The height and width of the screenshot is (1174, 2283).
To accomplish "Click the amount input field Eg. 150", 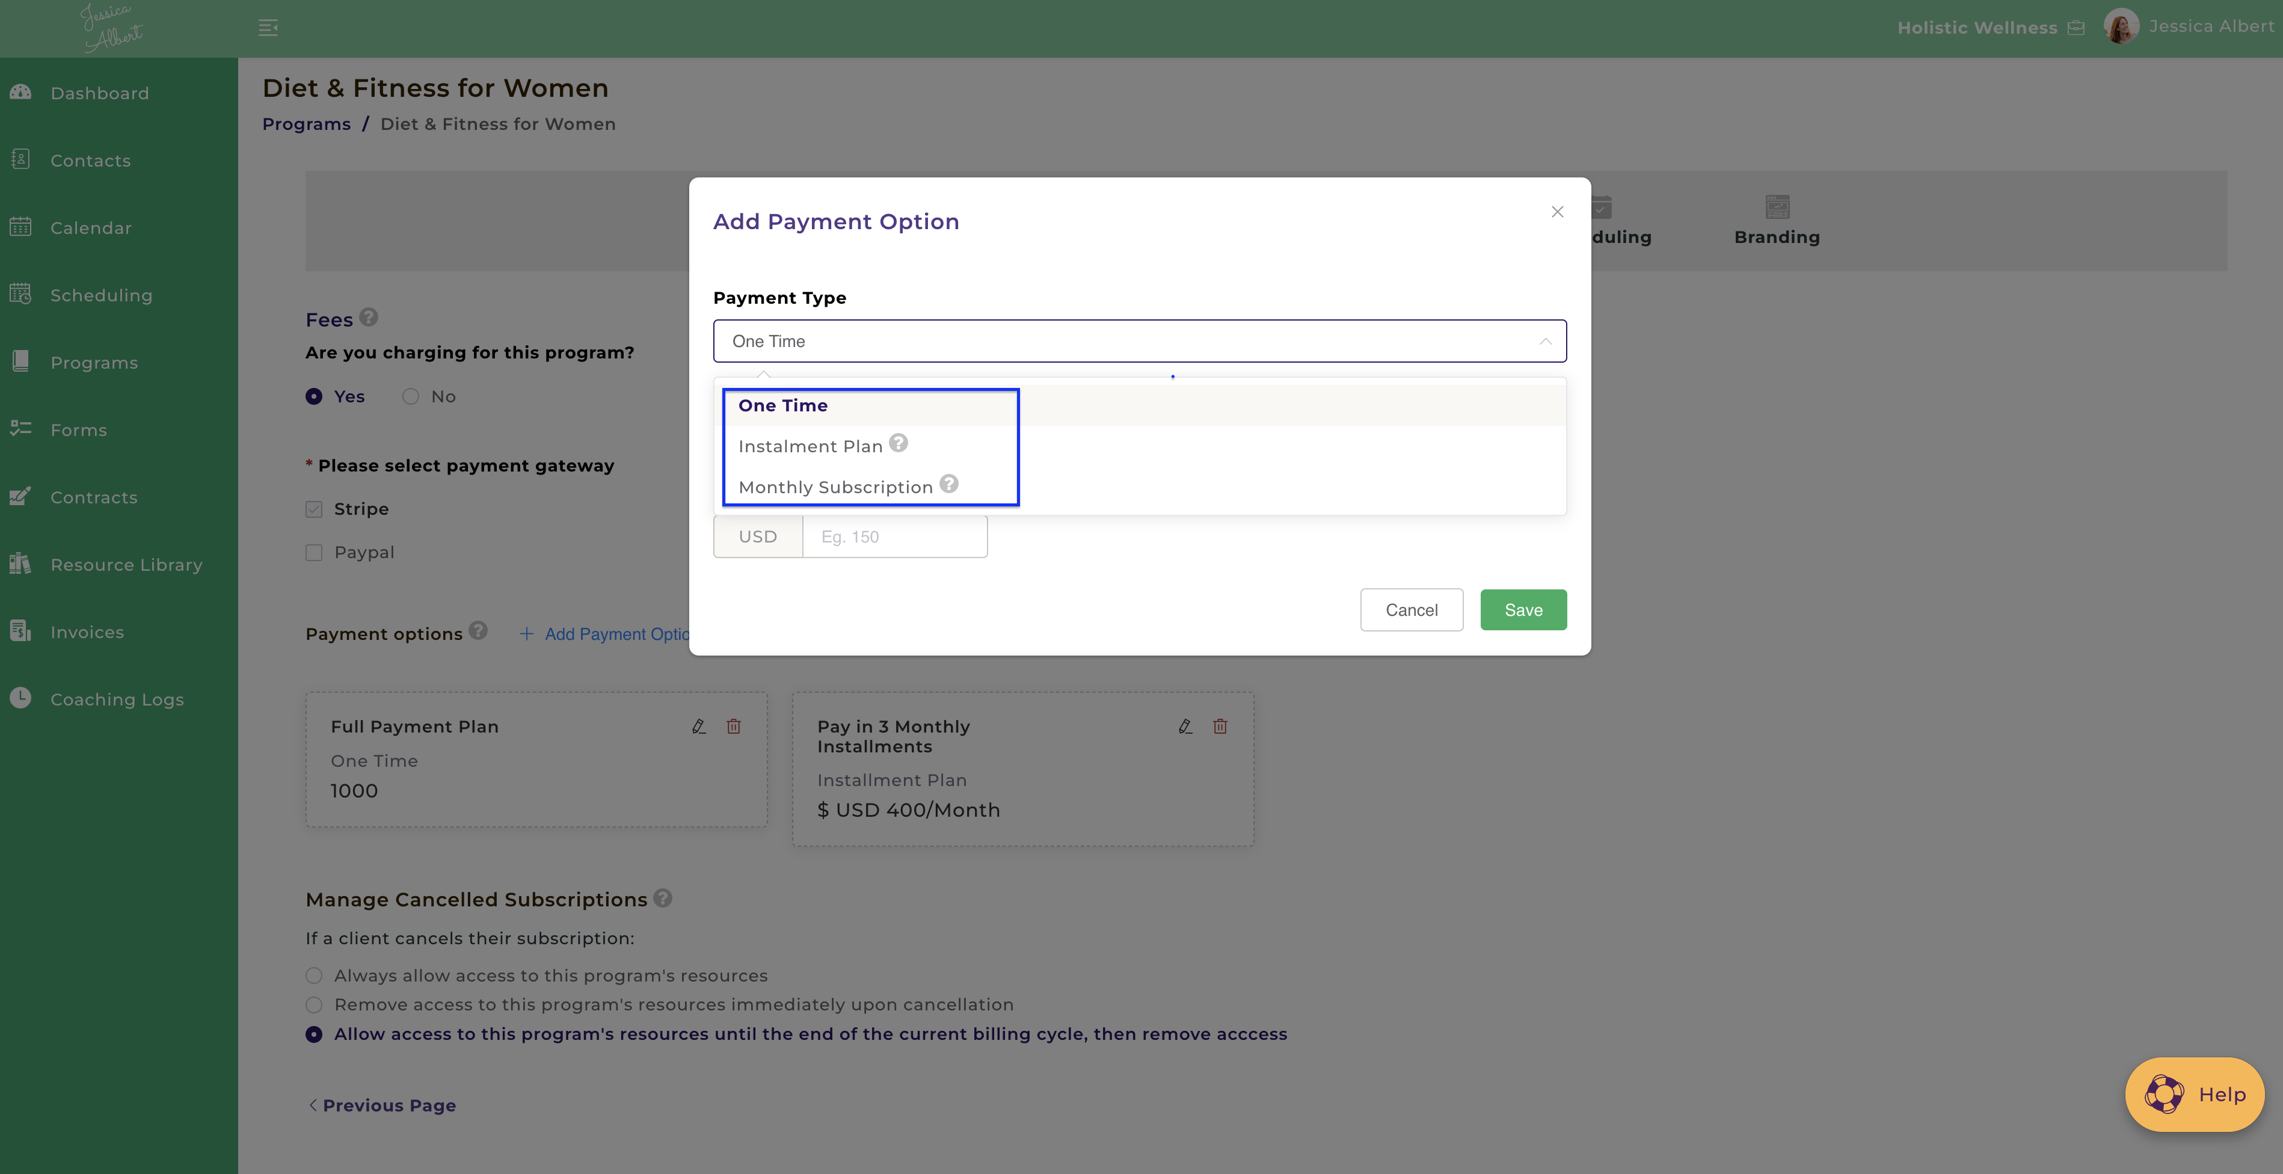I will [895, 536].
